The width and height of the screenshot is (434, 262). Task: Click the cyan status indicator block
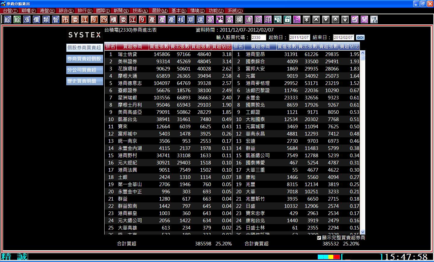pyautogui.click(x=323, y=257)
